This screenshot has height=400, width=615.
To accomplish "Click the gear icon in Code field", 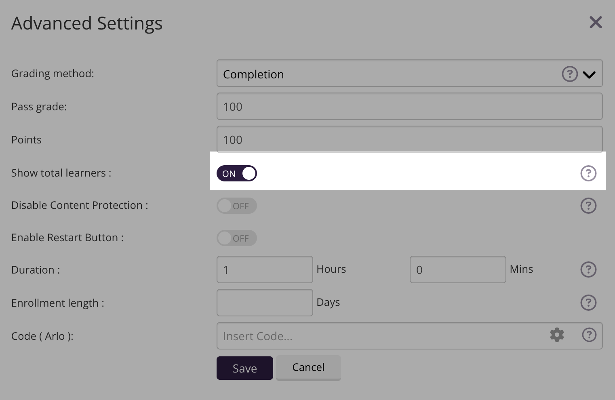I will coord(557,335).
